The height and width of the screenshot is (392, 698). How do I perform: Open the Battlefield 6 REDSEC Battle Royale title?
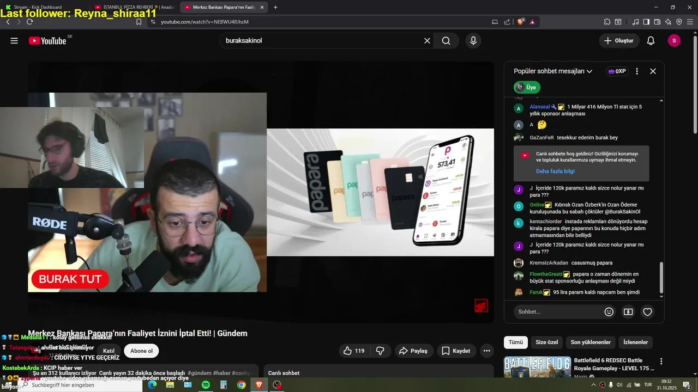pos(614,364)
